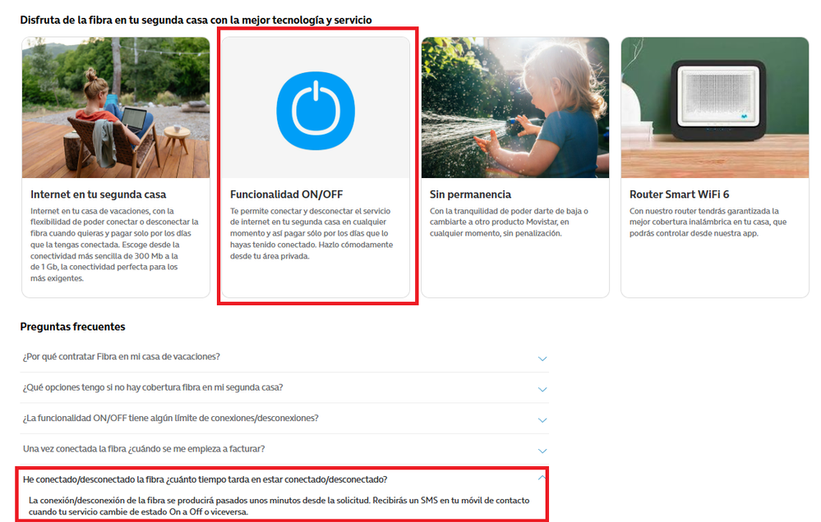
Task: Select the 'Sin permanencia' card heading
Action: (x=470, y=195)
